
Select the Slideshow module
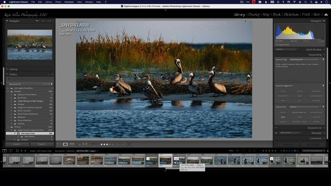coord(291,14)
